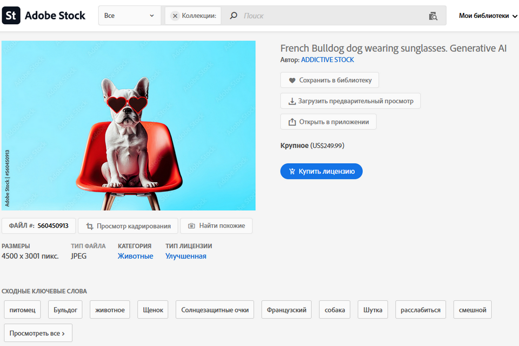Click the French Bulldog preview image
519x346 pixels.
tap(129, 125)
